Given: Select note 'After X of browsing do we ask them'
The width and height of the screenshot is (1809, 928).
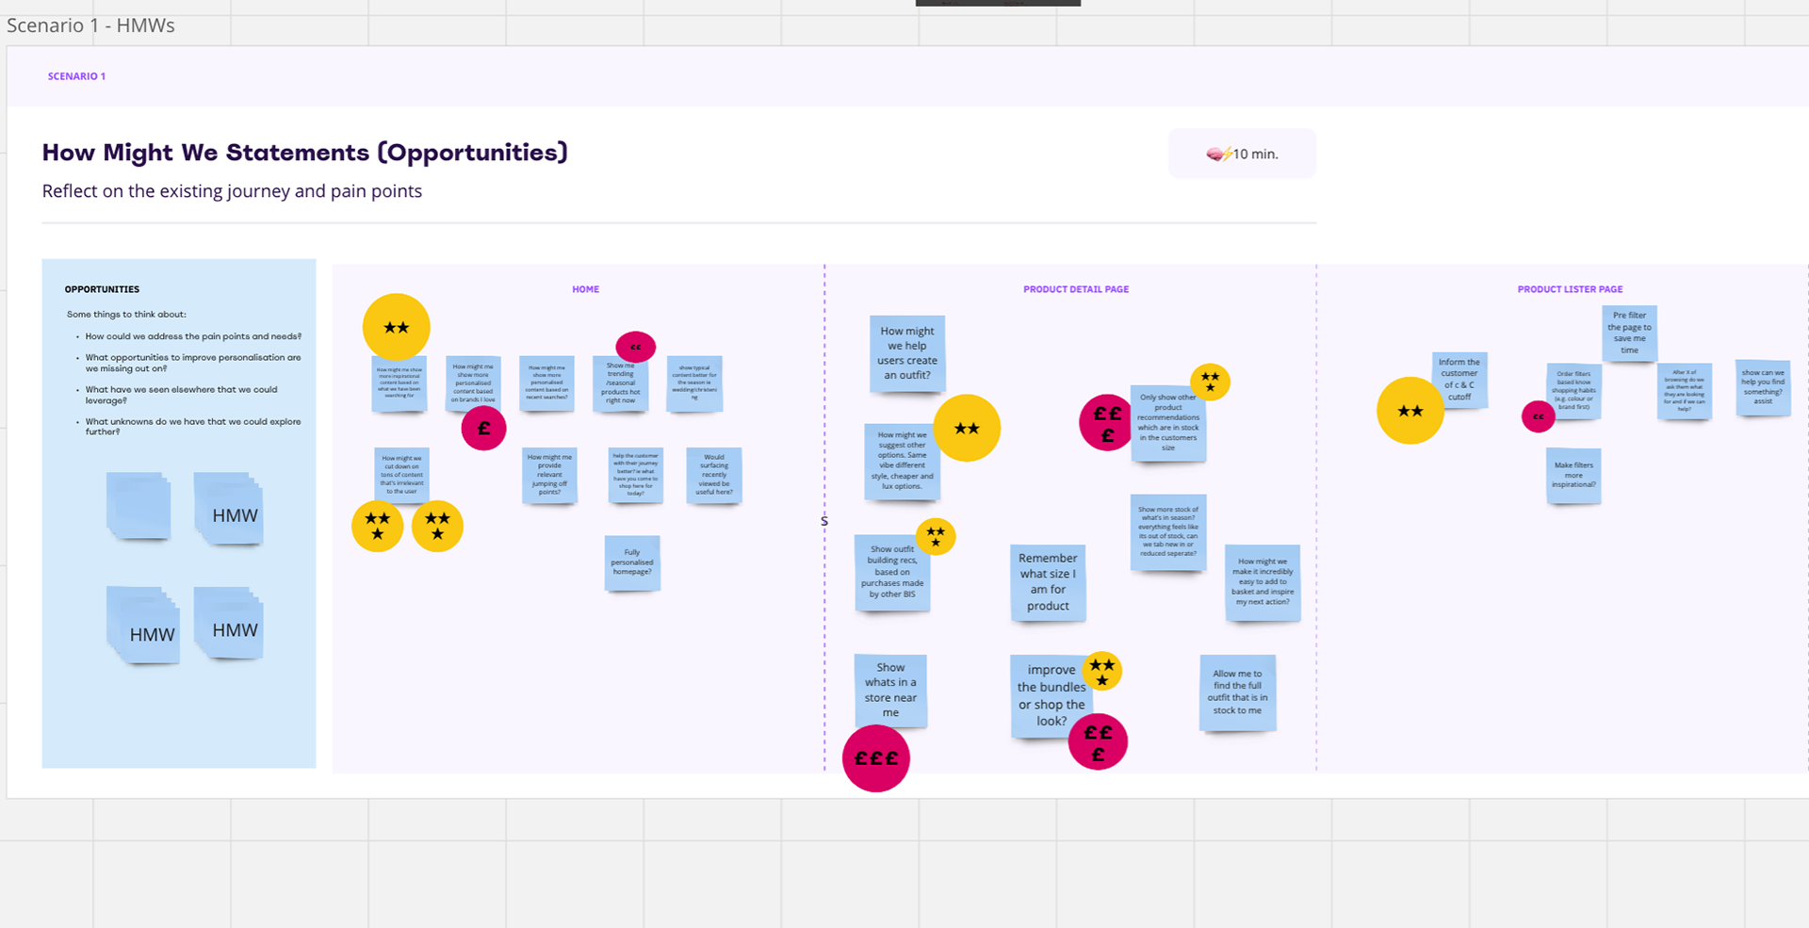Looking at the screenshot, I should tap(1684, 391).
